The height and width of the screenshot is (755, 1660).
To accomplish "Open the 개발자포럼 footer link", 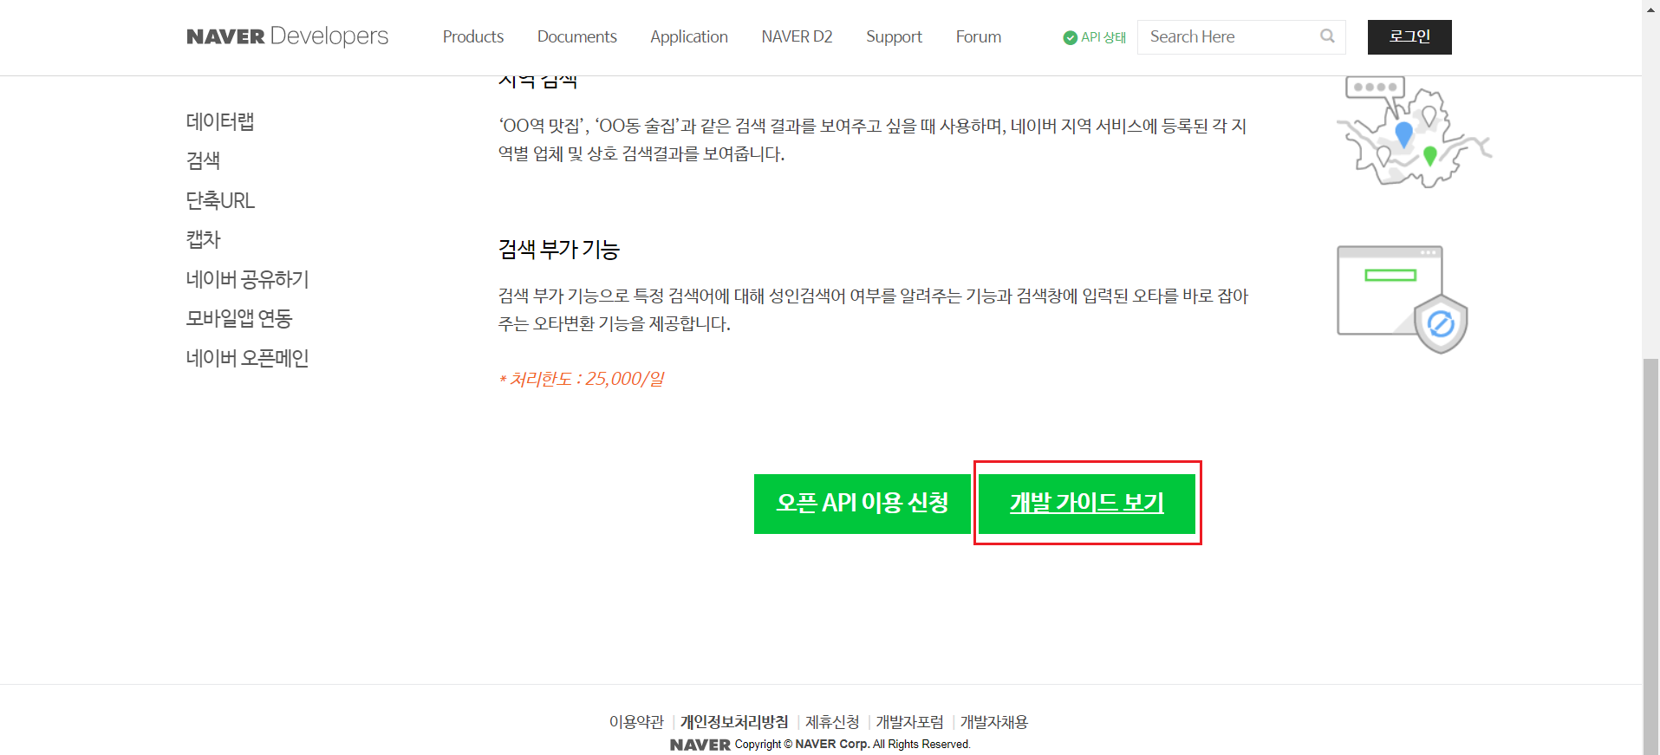I will [909, 721].
